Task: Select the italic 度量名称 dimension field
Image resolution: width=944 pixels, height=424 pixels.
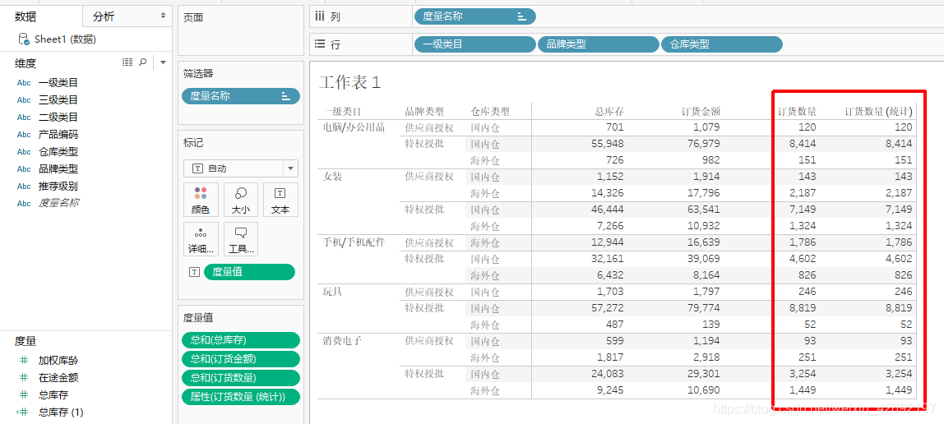Action: click(58, 203)
